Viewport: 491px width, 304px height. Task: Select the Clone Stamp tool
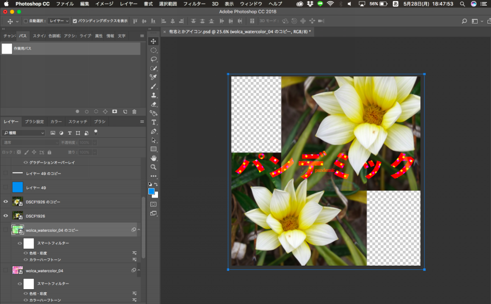153,95
